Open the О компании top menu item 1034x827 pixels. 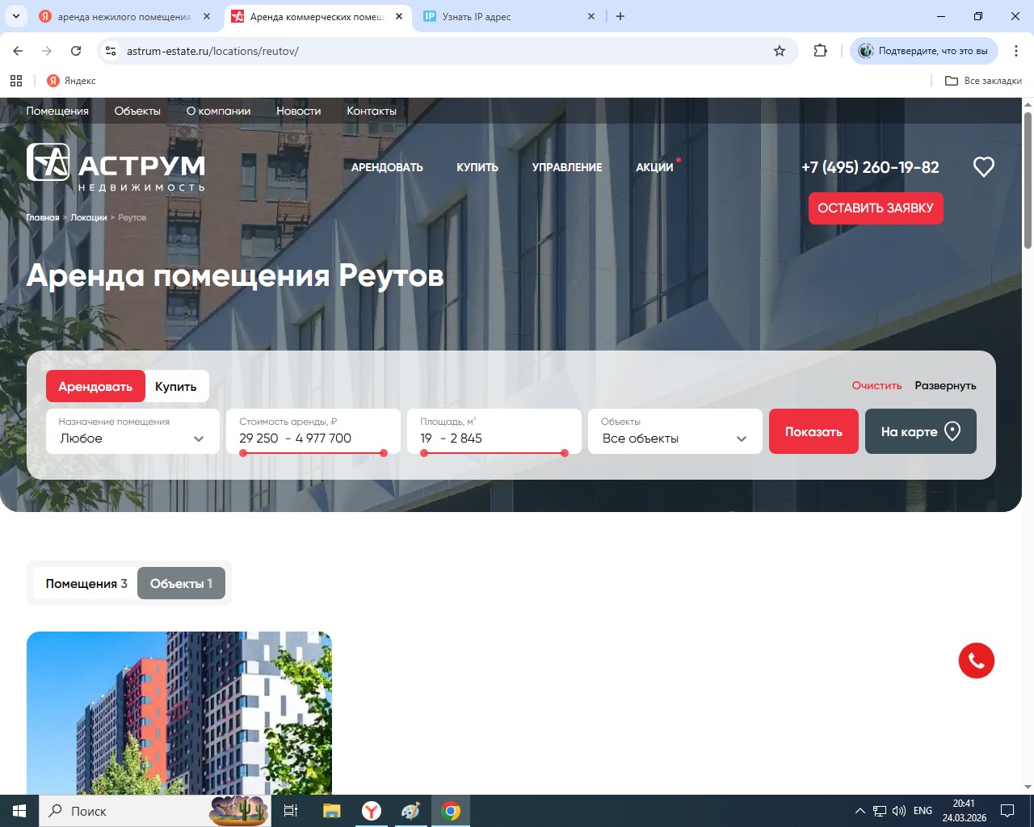218,111
